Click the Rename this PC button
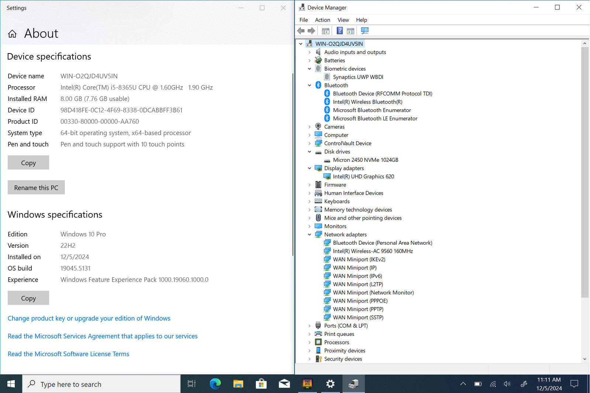Viewport: 590px width, 393px height. pyautogui.click(x=36, y=187)
